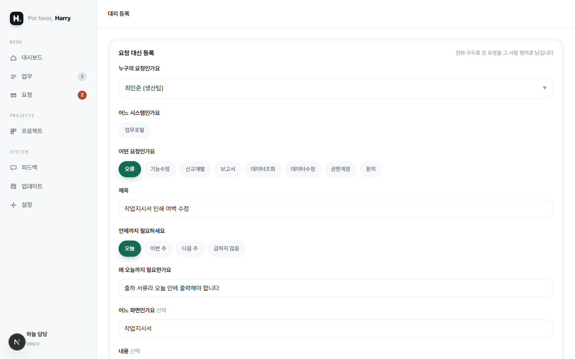Screen dimensions: 575x359
Task: Set the deadline to 오늘
Action: 130,249
